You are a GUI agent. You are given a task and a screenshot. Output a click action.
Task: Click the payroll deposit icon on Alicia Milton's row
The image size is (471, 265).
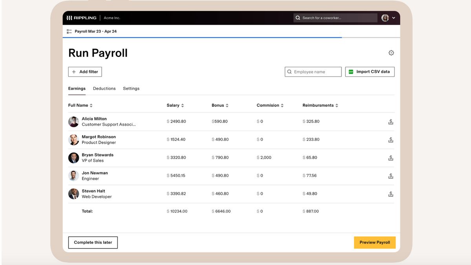391,122
